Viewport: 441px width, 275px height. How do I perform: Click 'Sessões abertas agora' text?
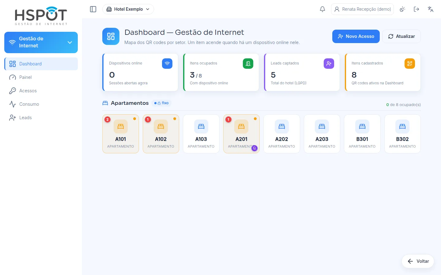[x=128, y=83]
